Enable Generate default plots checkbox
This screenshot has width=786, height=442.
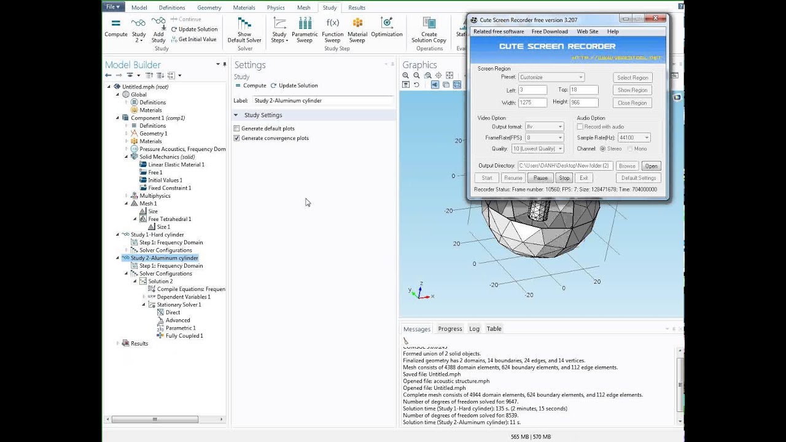tap(236, 128)
